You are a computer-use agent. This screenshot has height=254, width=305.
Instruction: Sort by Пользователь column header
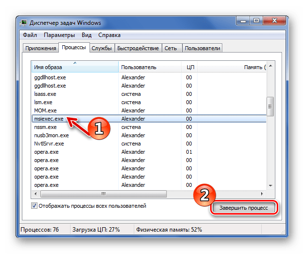pyautogui.click(x=150, y=67)
